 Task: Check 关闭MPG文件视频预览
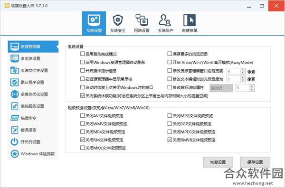(170, 115)
